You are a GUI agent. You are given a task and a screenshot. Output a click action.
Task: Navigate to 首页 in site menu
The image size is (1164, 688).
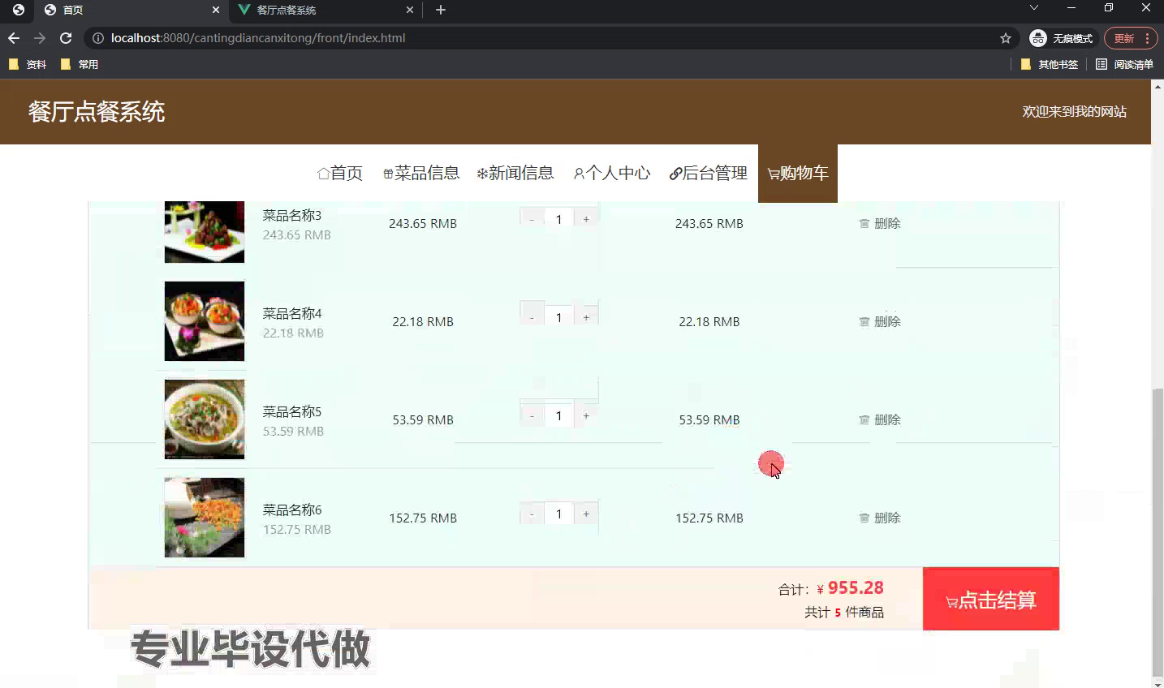(x=340, y=173)
